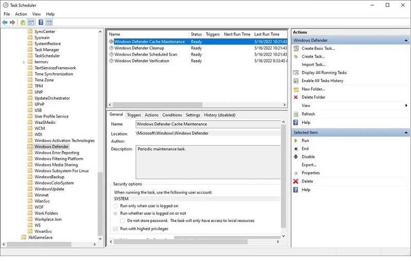Screen dimensions: 411x262
Task: Open the View menu in the menu bar
Action: (36, 14)
